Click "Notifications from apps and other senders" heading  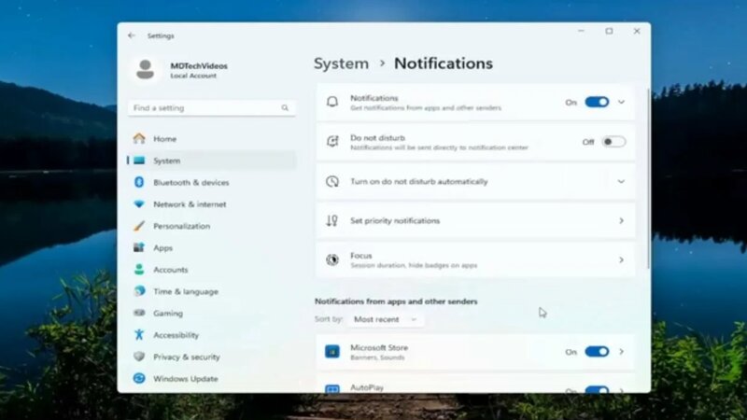[x=396, y=301]
